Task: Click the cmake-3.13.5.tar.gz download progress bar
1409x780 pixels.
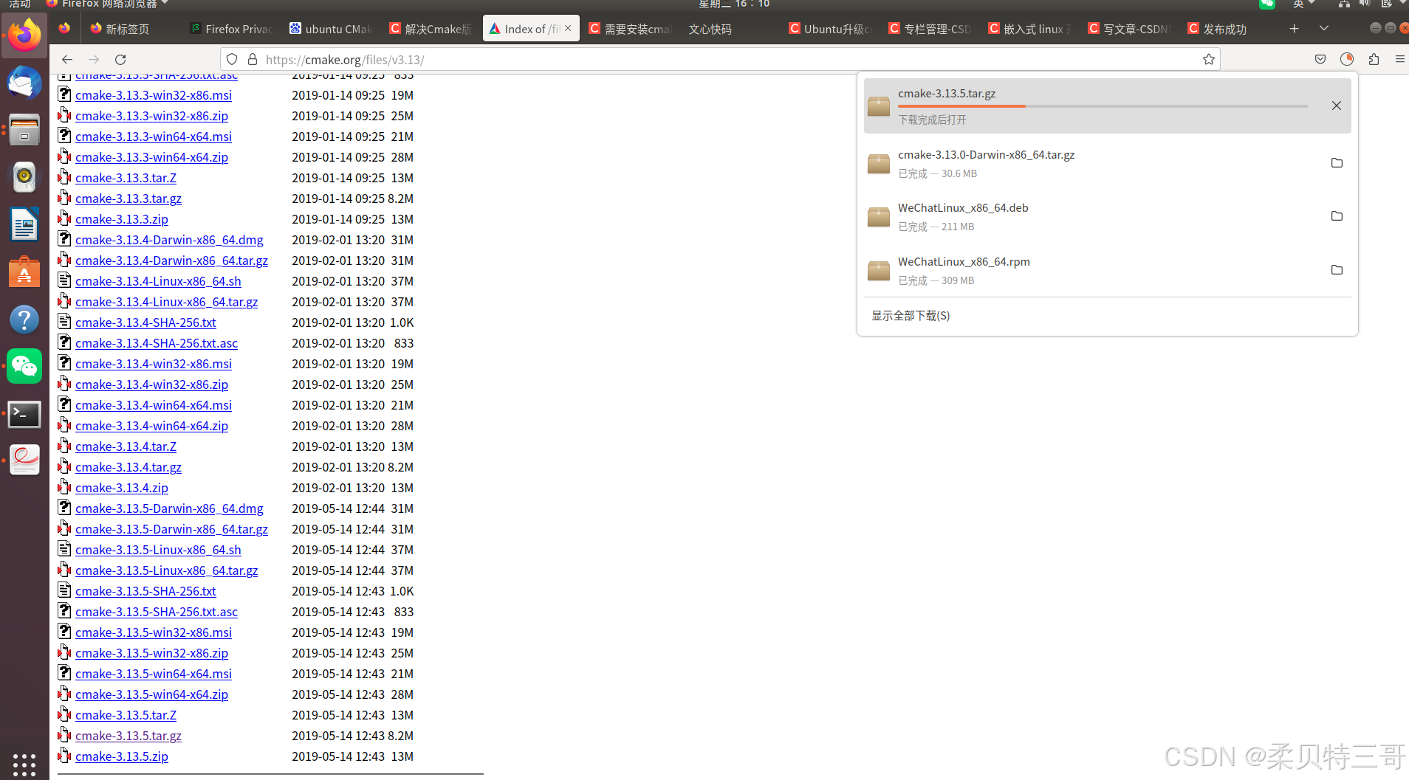Action: 1103,106
